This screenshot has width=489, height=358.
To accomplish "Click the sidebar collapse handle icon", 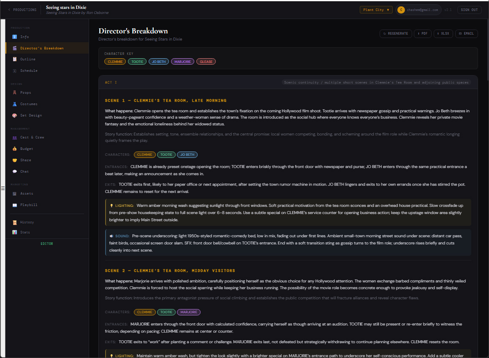I will [3, 188].
